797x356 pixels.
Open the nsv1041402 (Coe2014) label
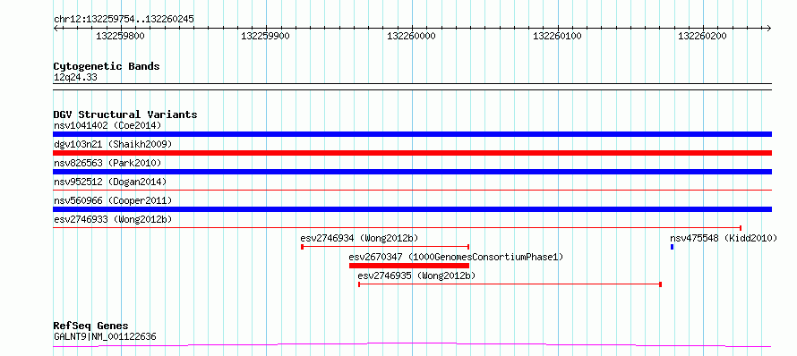pos(107,125)
